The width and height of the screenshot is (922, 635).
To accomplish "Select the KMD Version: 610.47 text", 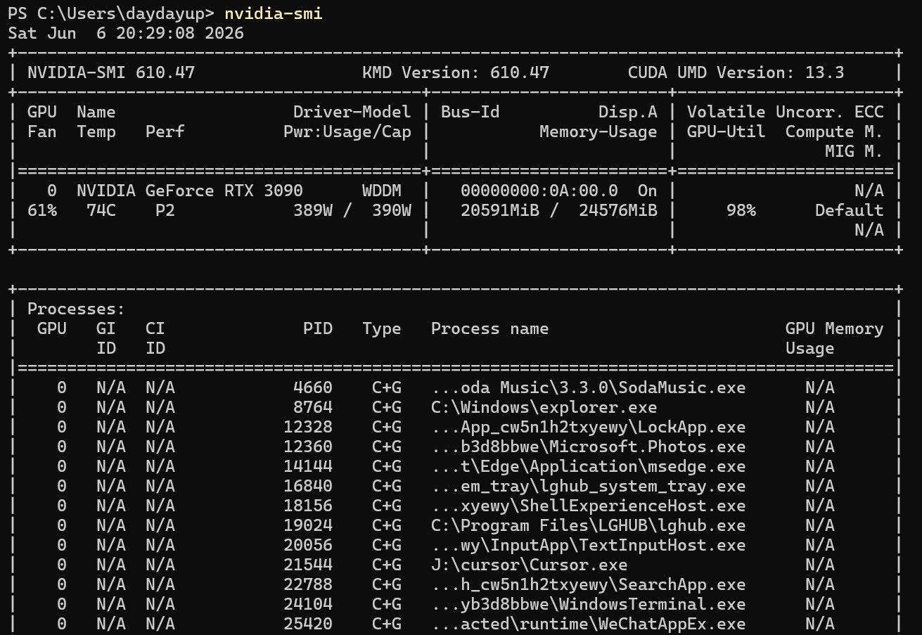I will [456, 72].
